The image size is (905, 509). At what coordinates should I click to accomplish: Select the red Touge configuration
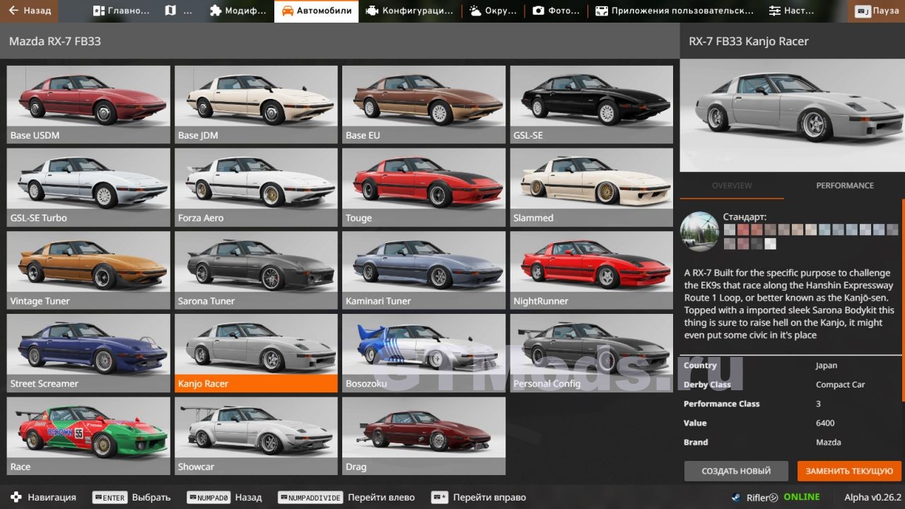[424, 187]
